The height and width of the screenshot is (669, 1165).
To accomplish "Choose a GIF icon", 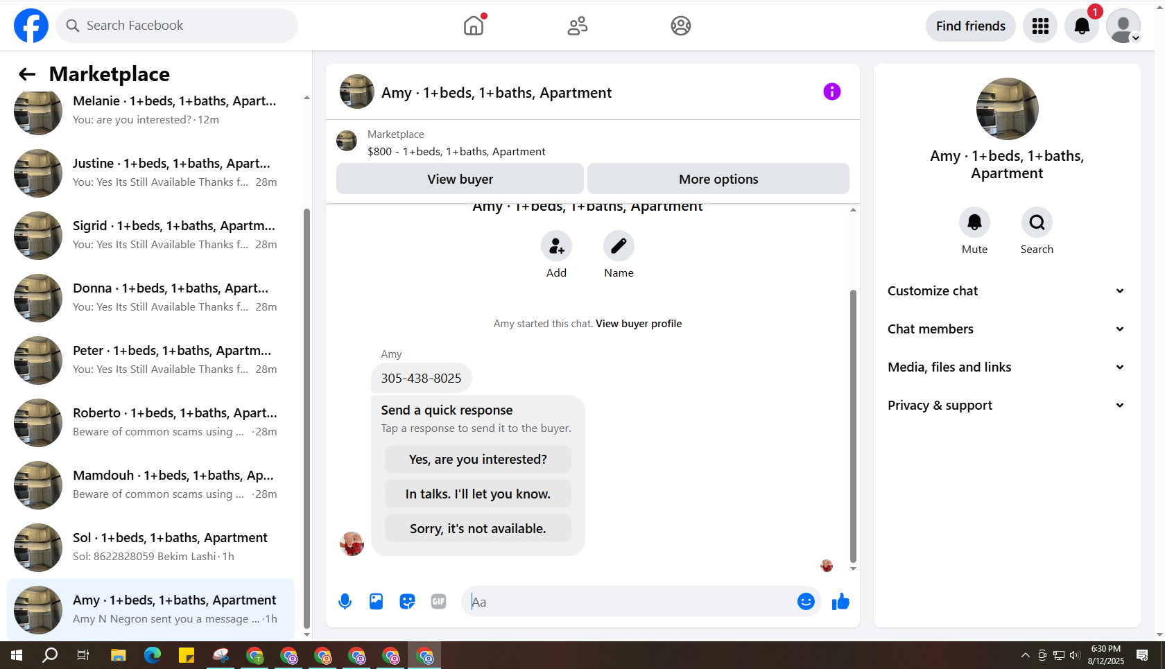I will (x=438, y=602).
